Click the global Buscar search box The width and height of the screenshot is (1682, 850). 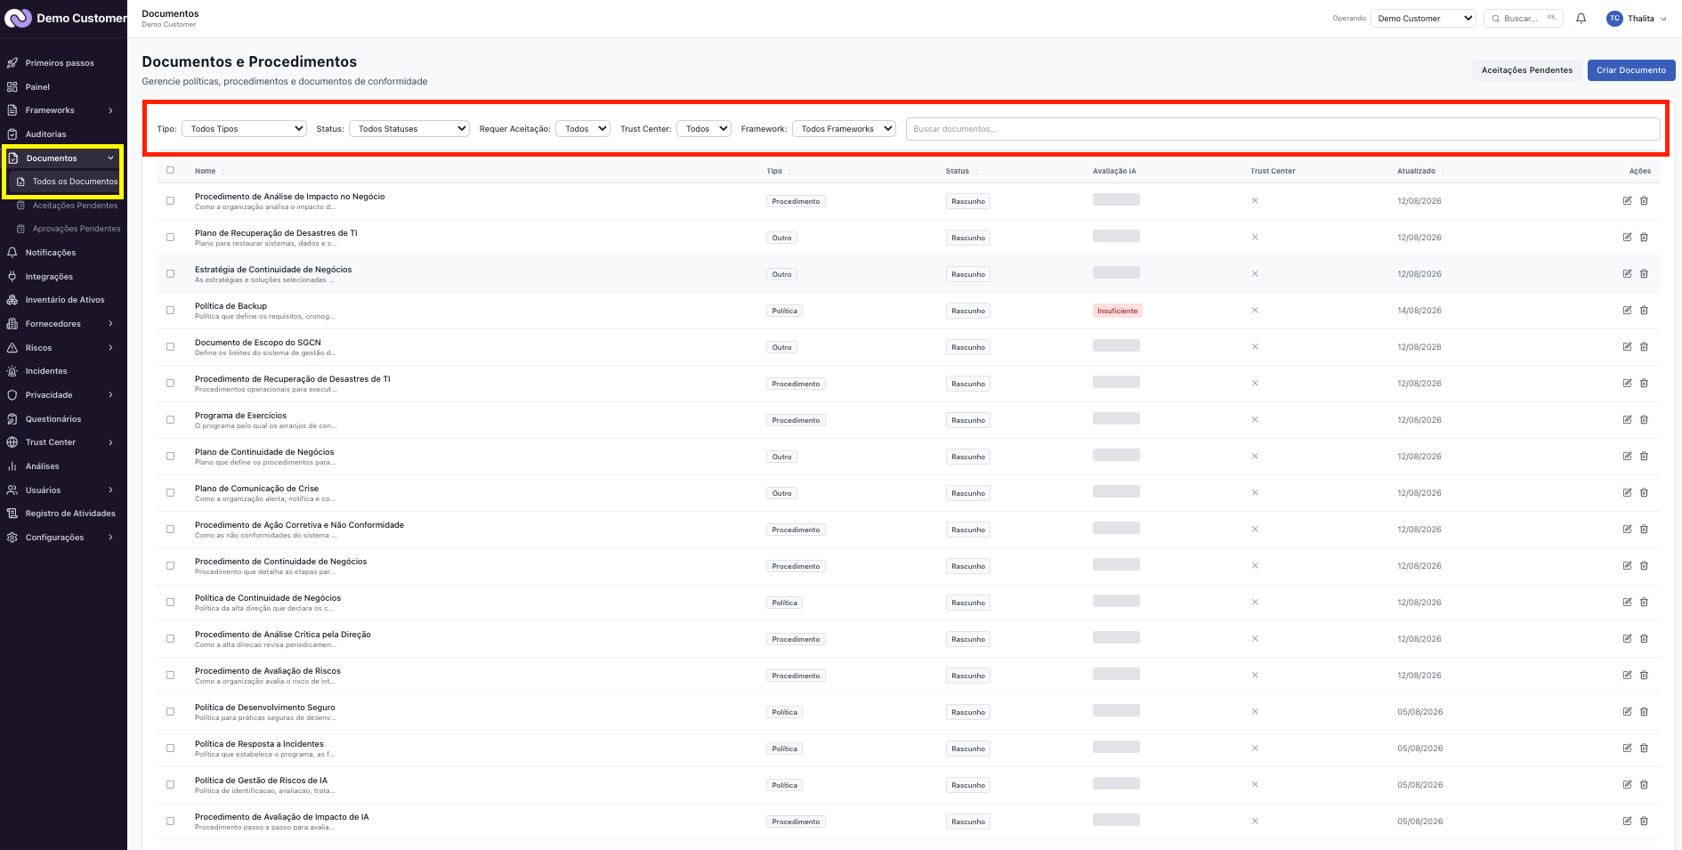1524,18
